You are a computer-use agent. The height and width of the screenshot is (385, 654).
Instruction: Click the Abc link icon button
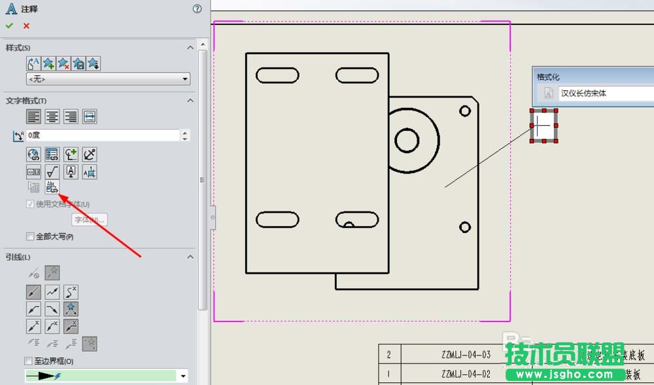(x=52, y=187)
